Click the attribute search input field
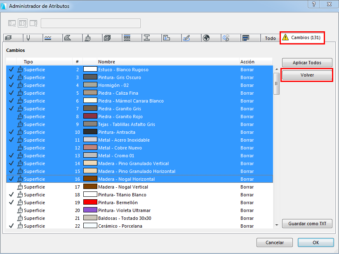 pos(91,23)
